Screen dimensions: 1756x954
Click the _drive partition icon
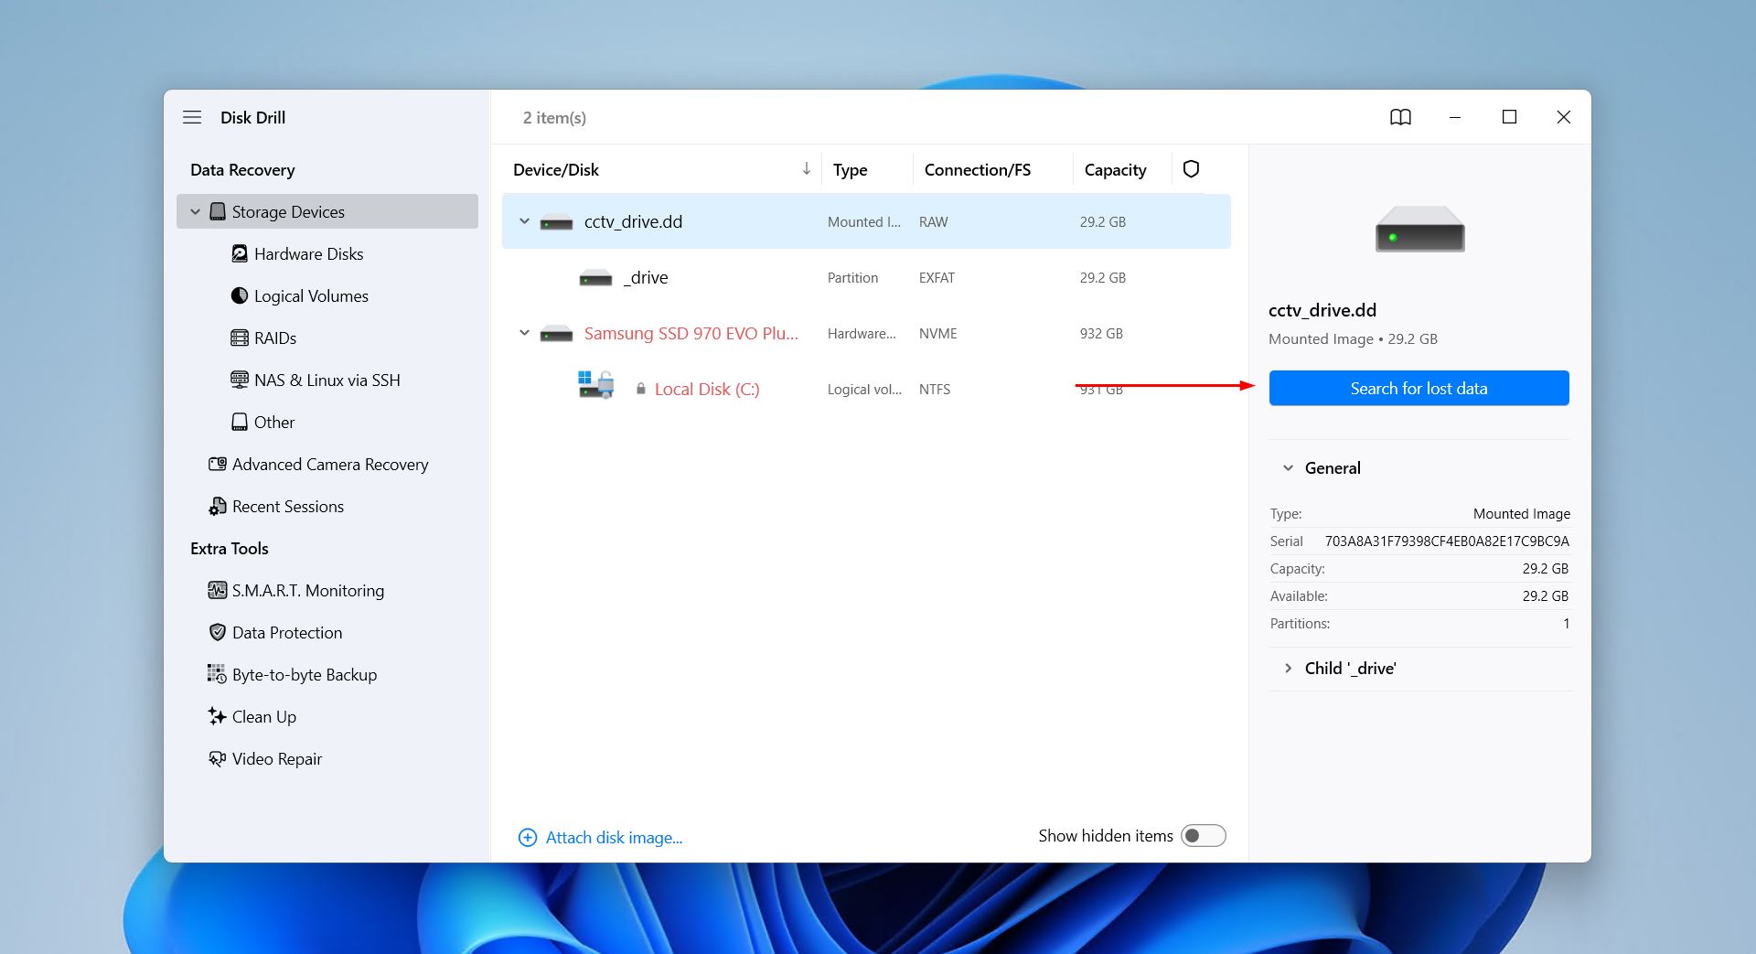pyautogui.click(x=595, y=278)
